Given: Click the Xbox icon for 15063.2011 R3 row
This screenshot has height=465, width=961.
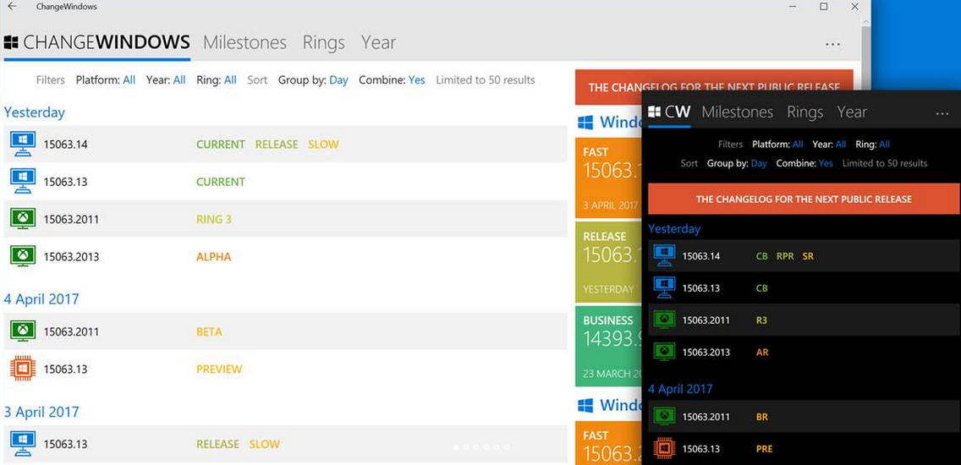Looking at the screenshot, I should click(664, 320).
